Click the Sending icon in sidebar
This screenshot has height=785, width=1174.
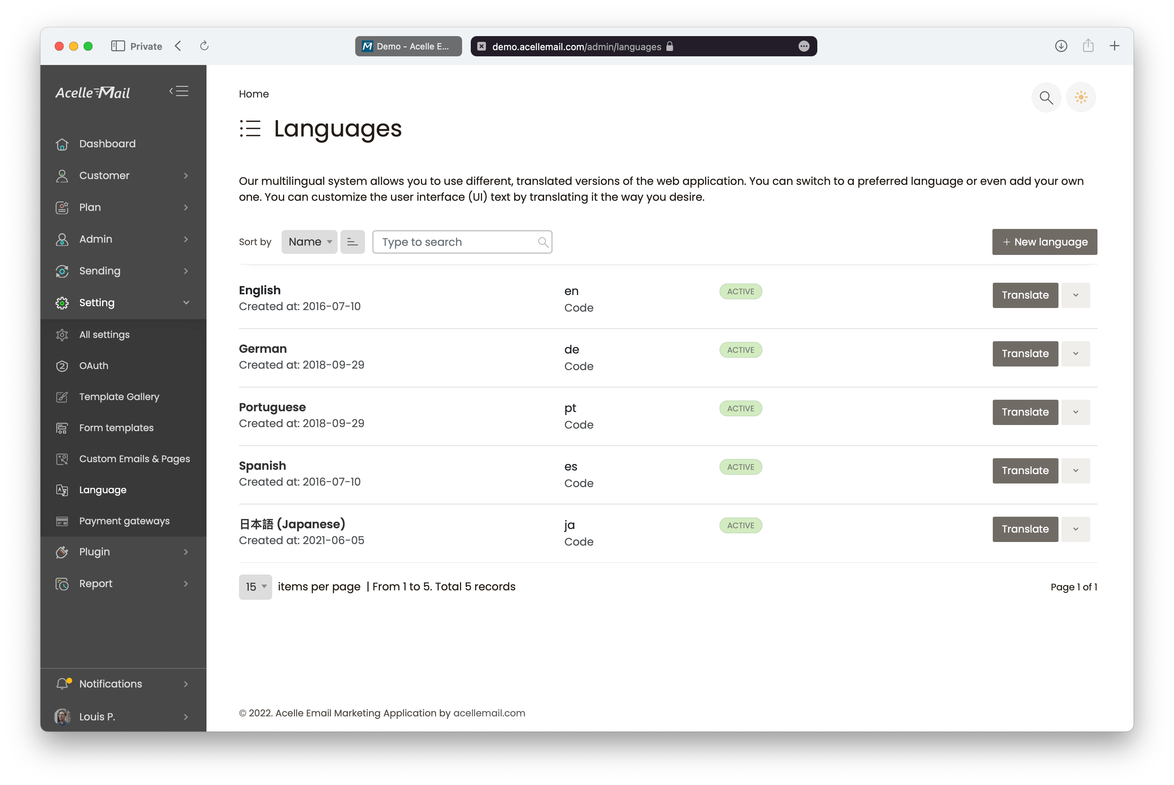click(62, 271)
